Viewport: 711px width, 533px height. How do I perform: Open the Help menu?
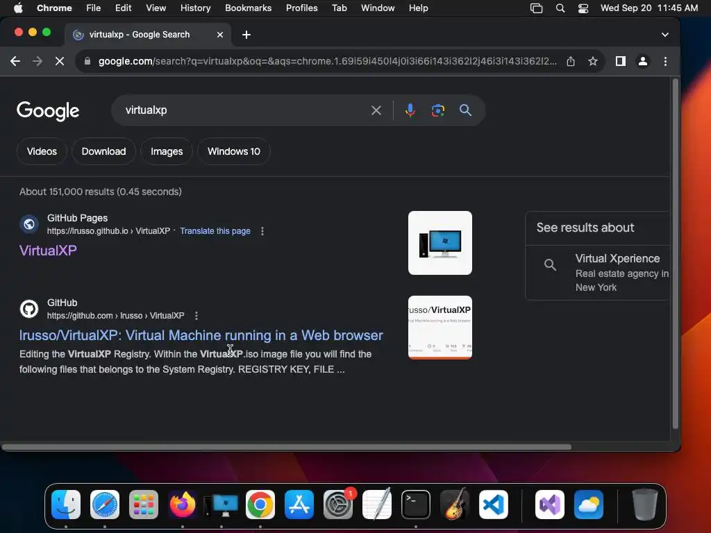[x=418, y=8]
